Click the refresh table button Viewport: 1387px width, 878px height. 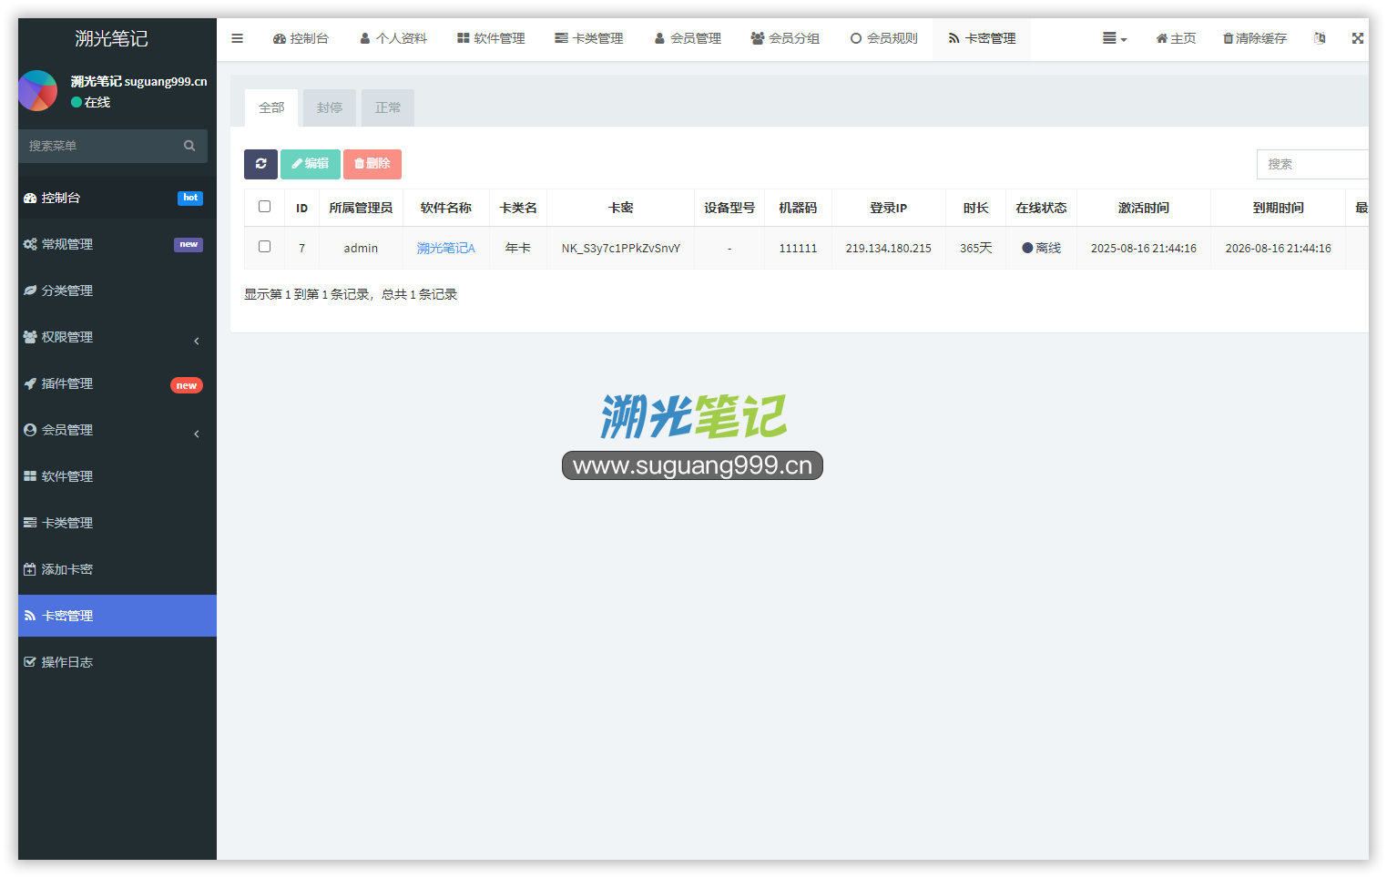[x=260, y=164]
